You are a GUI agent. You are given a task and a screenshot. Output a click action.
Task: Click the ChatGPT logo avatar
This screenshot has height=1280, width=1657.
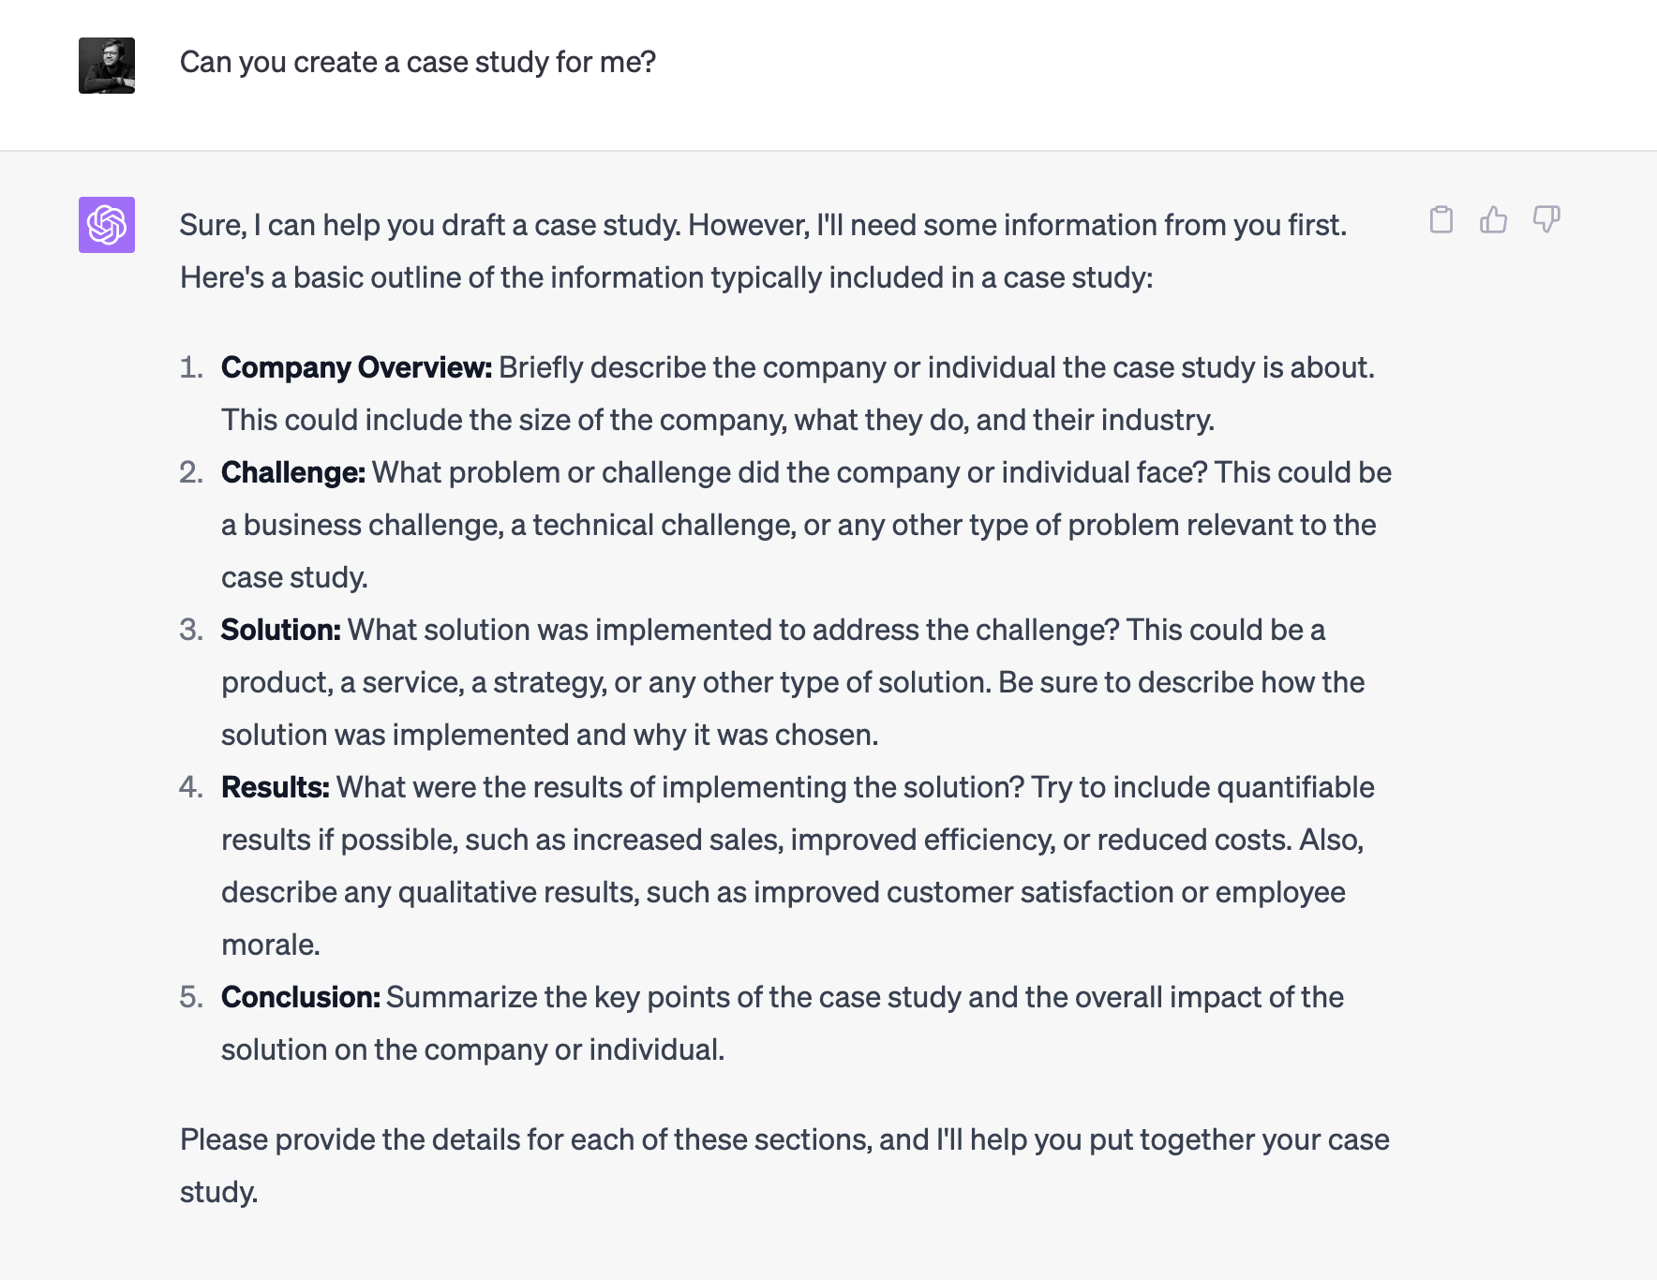[107, 225]
